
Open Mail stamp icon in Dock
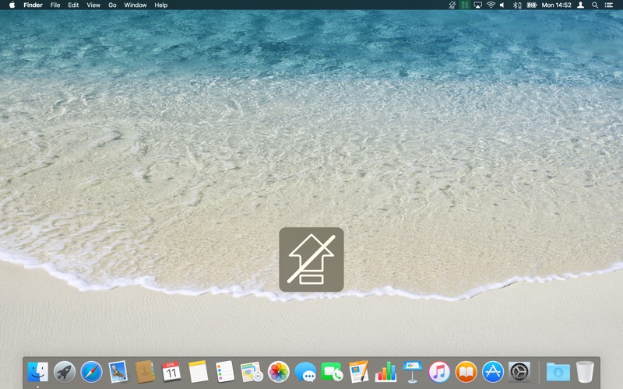118,372
